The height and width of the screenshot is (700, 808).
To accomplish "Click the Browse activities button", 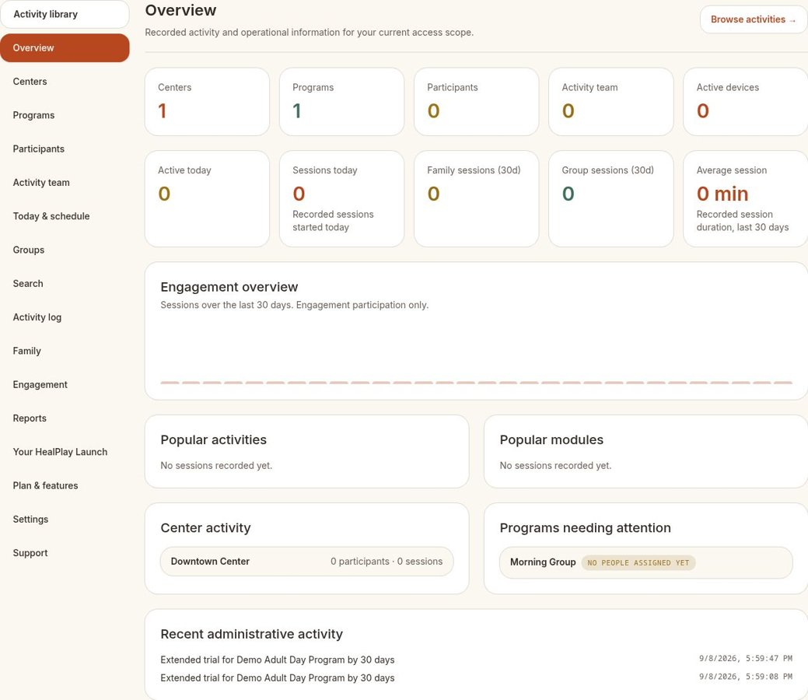I will click(754, 19).
